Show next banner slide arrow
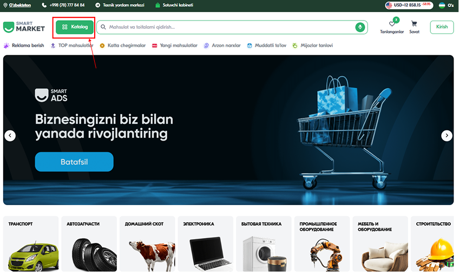Screen dimensions: 459x277 (x=447, y=135)
